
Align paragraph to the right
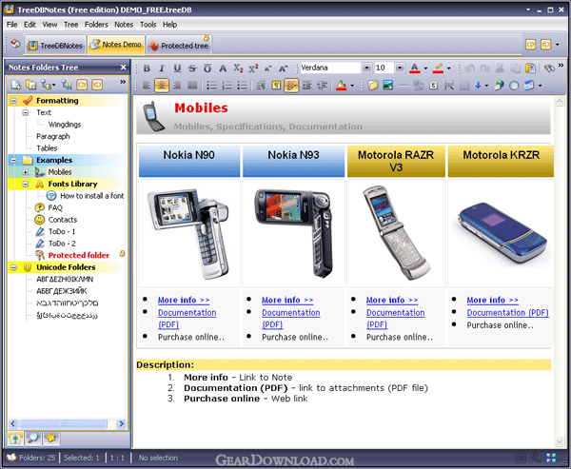click(x=177, y=86)
